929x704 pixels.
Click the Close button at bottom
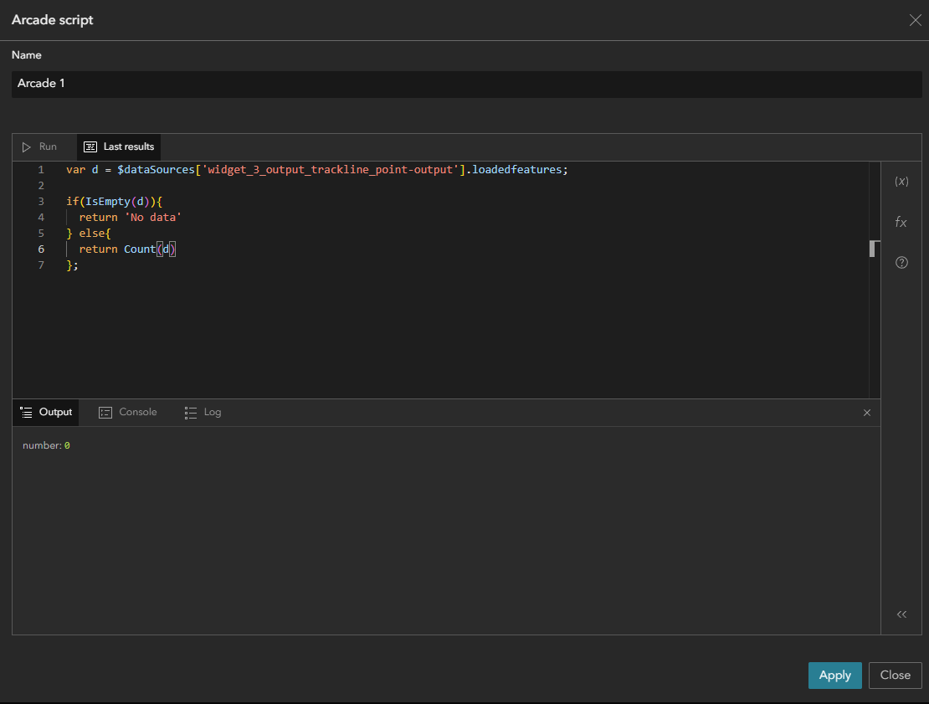point(895,676)
